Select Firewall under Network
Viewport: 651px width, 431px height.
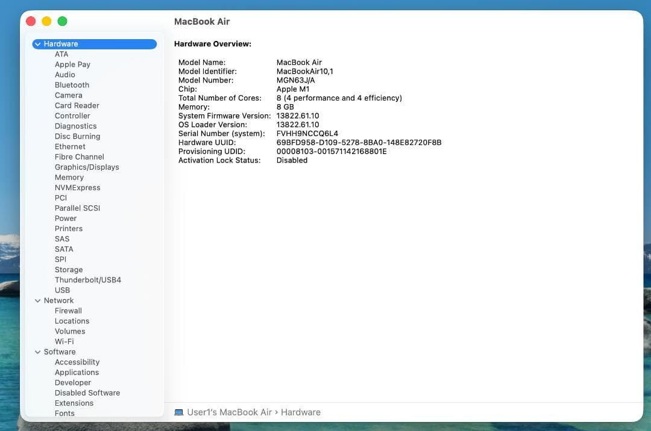coord(68,311)
